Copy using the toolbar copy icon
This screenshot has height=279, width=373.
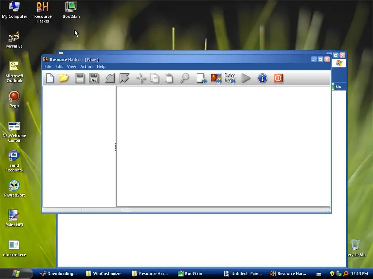click(155, 78)
